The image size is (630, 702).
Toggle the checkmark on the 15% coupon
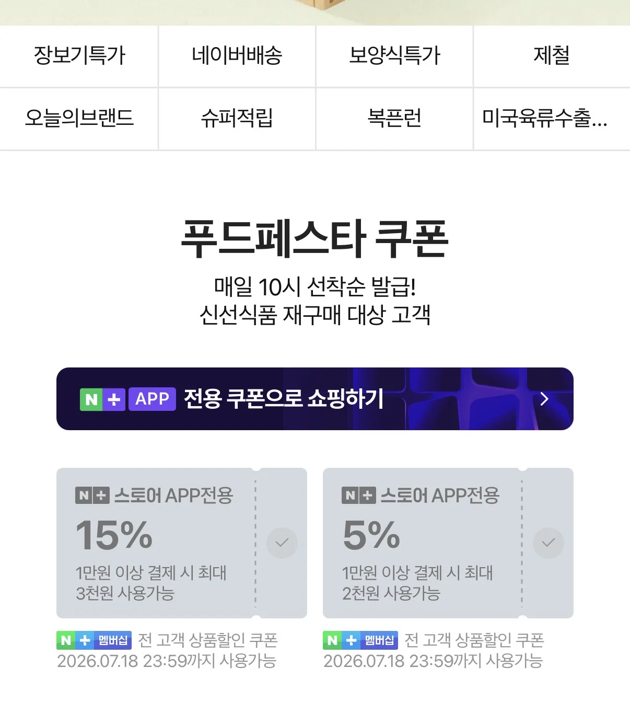pos(282,543)
